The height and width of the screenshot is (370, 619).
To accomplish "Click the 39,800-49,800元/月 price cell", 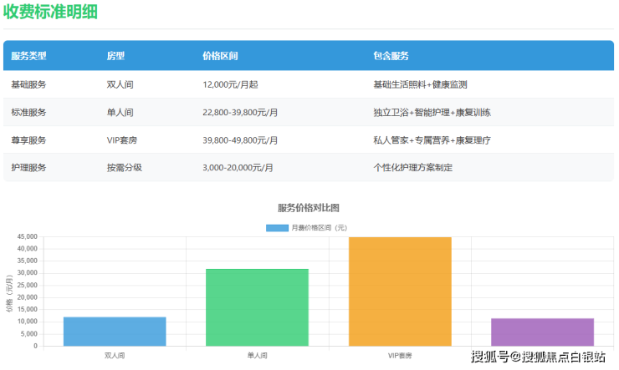I will click(x=240, y=139).
